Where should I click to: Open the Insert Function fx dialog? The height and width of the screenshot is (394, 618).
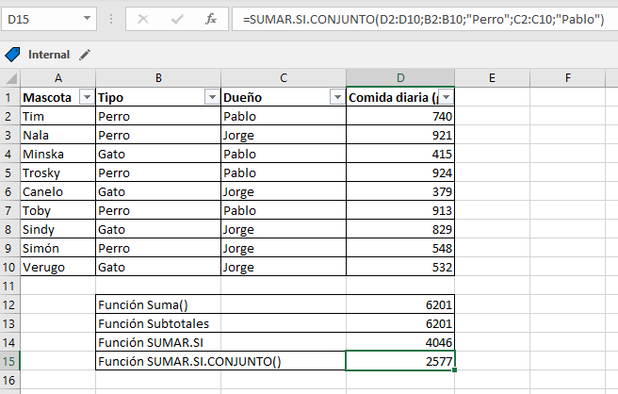pos(211,19)
